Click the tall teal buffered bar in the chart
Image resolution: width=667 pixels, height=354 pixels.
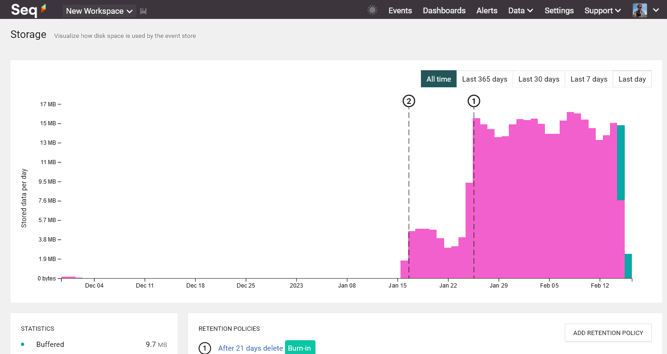pyautogui.click(x=620, y=163)
